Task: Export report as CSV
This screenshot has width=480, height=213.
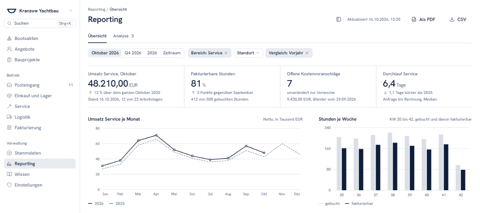Action: [x=458, y=19]
